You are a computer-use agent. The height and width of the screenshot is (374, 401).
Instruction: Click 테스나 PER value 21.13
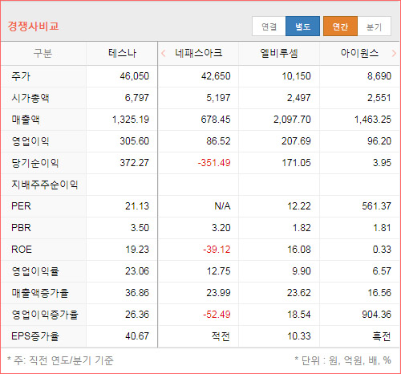[x=137, y=206]
